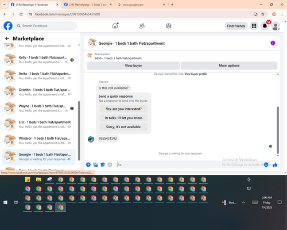Open the taskbar clock showing 2:00 AM
Screen dimensions: 287x230
pyautogui.click(x=267, y=202)
